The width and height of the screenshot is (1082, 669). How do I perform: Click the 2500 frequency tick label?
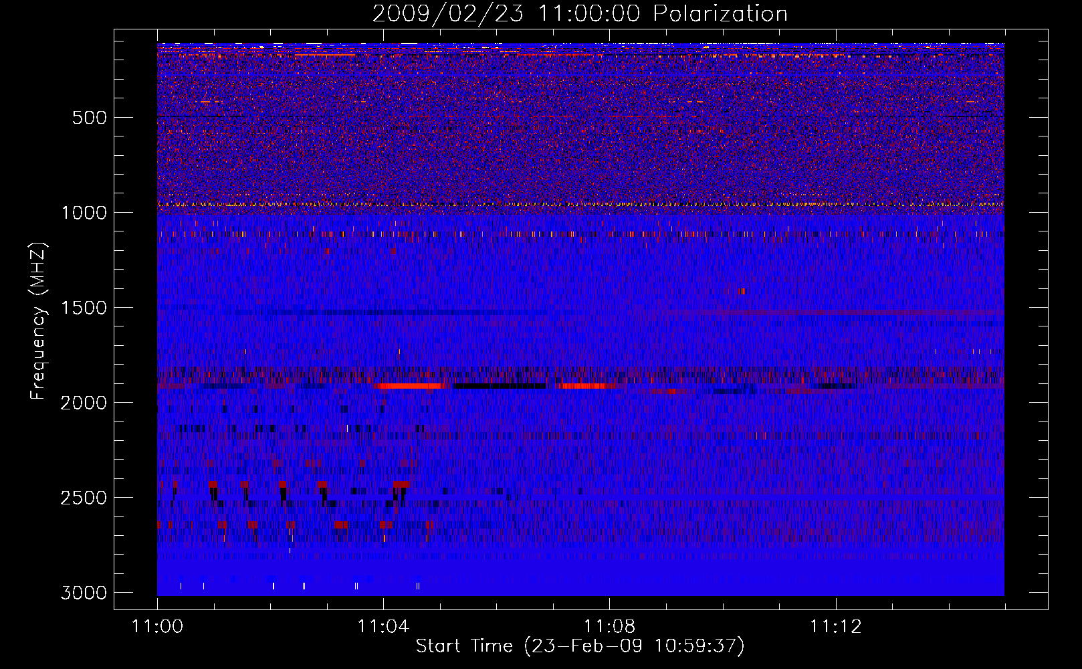pos(84,498)
